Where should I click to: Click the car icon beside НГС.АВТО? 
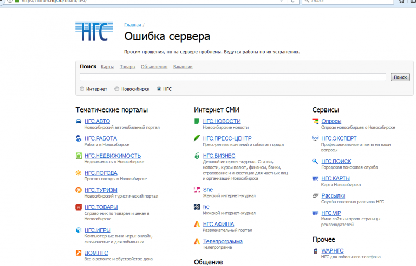(79, 121)
